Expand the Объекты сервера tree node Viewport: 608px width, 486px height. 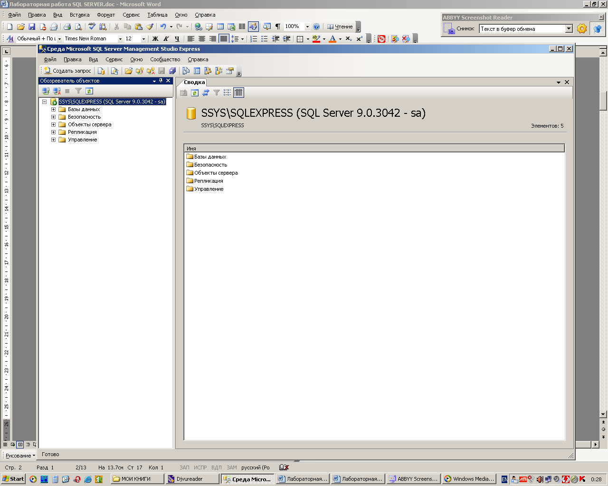[53, 124]
